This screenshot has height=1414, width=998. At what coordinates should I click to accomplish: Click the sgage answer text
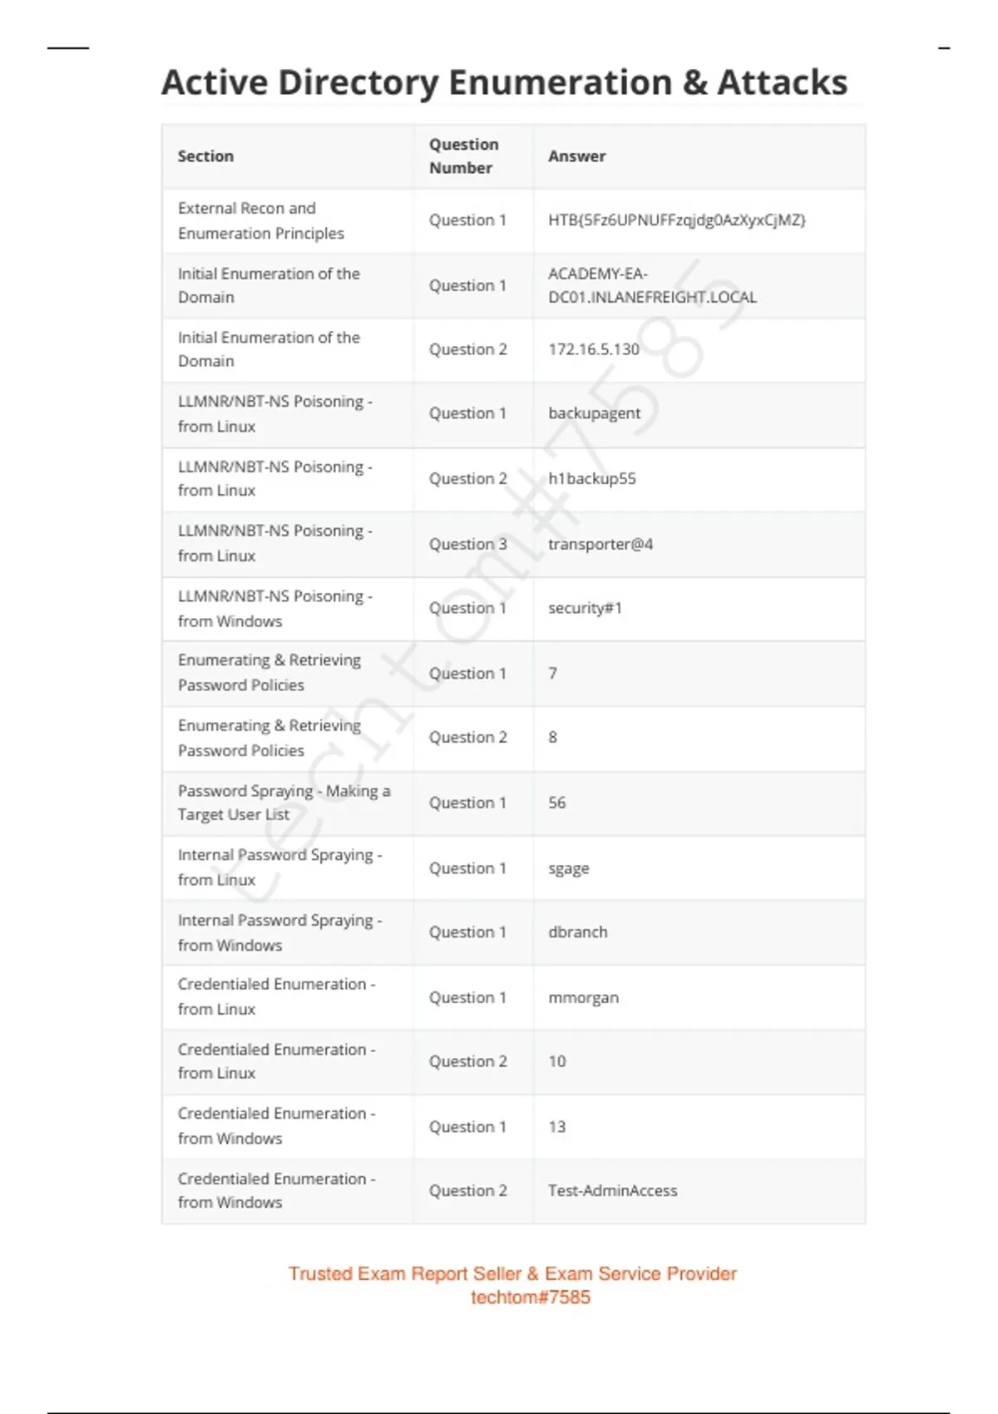tap(568, 868)
